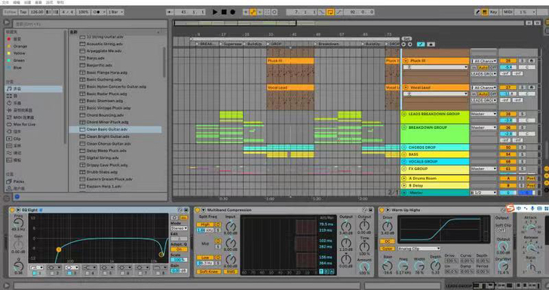Unfold the A Drums Room return track
This screenshot has height=290, width=549.
(x=403, y=179)
